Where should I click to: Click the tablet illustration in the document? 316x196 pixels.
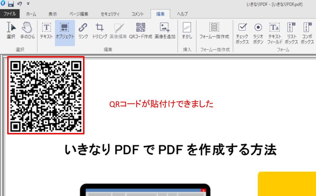(x=145, y=190)
